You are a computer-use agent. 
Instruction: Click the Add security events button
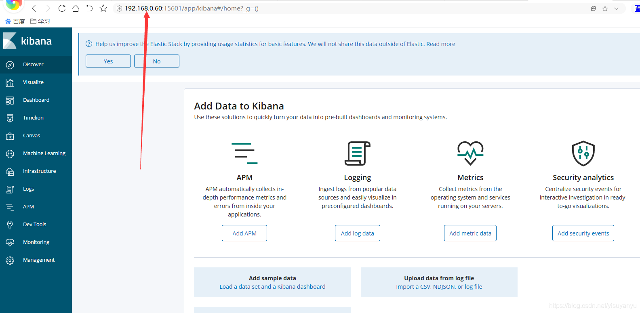coord(583,233)
